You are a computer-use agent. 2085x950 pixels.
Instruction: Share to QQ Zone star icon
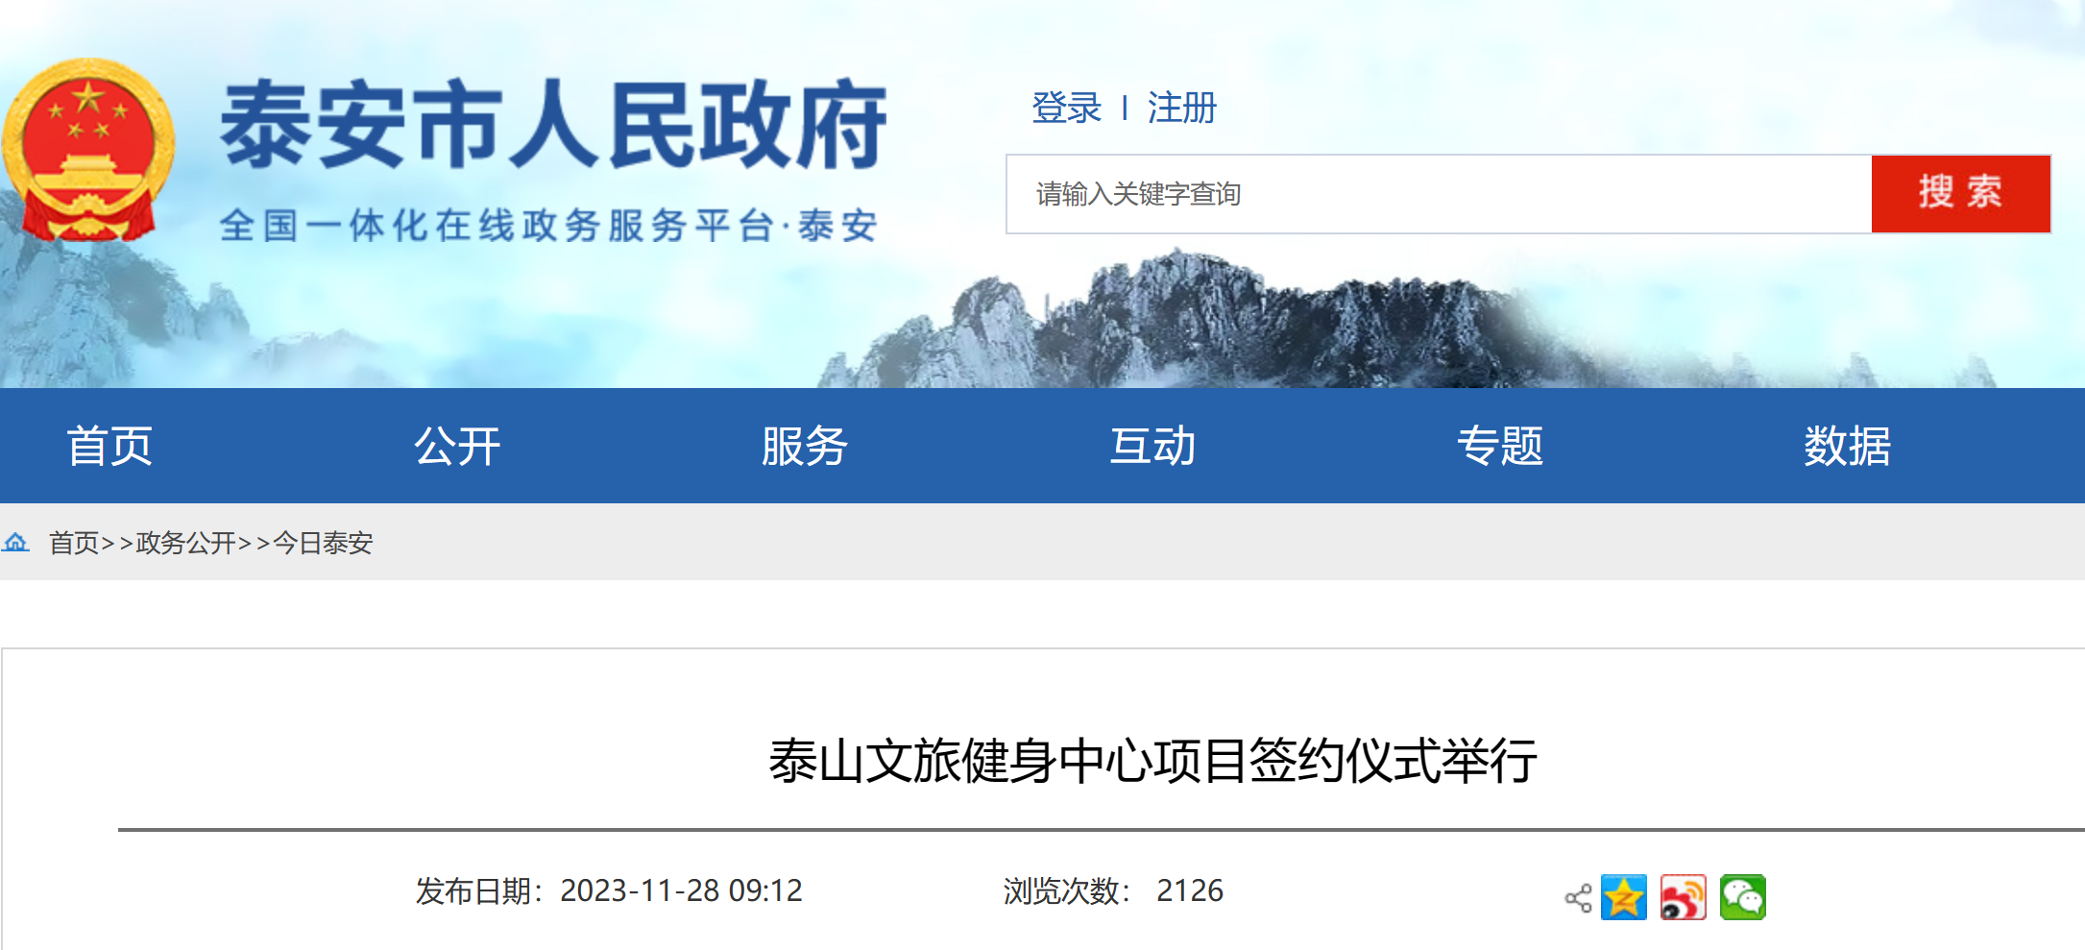click(x=1624, y=897)
